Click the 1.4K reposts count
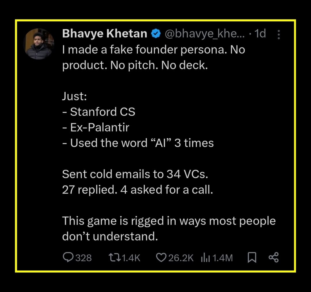 [x=131, y=258]
